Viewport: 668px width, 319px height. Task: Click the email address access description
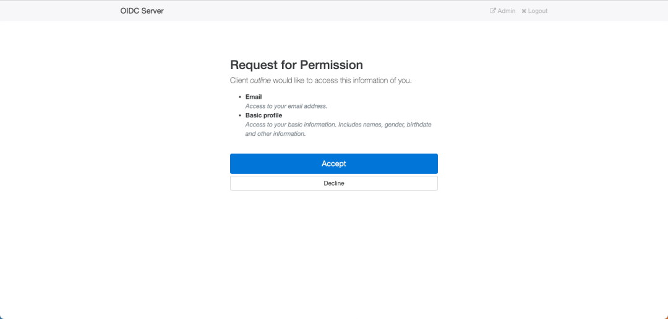[x=286, y=106]
